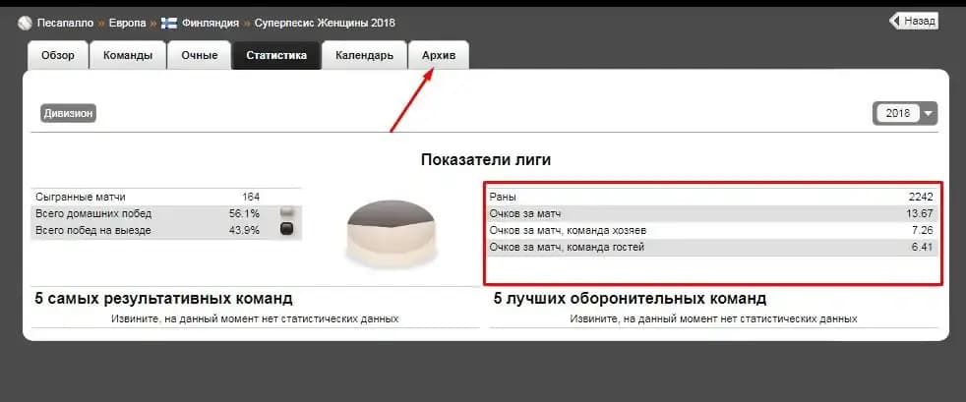
Task: Click the Finland flag icon
Action: (169, 24)
